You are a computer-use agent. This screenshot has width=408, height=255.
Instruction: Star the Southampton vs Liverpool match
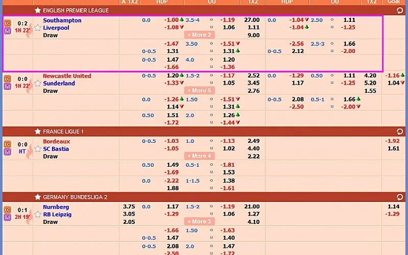pyautogui.click(x=38, y=28)
